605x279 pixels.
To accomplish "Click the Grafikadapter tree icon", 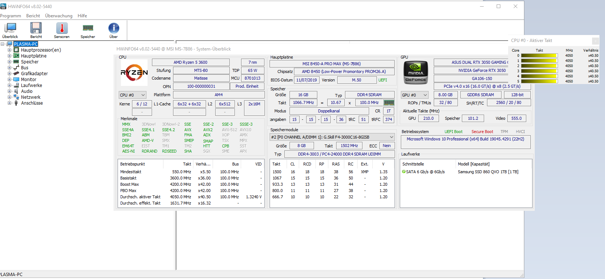I will tap(16, 73).
